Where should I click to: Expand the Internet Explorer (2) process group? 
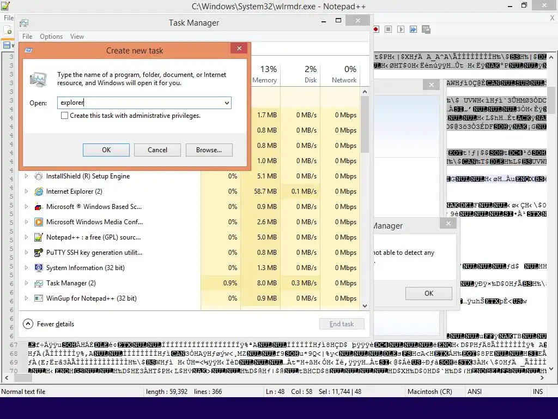coord(26,191)
